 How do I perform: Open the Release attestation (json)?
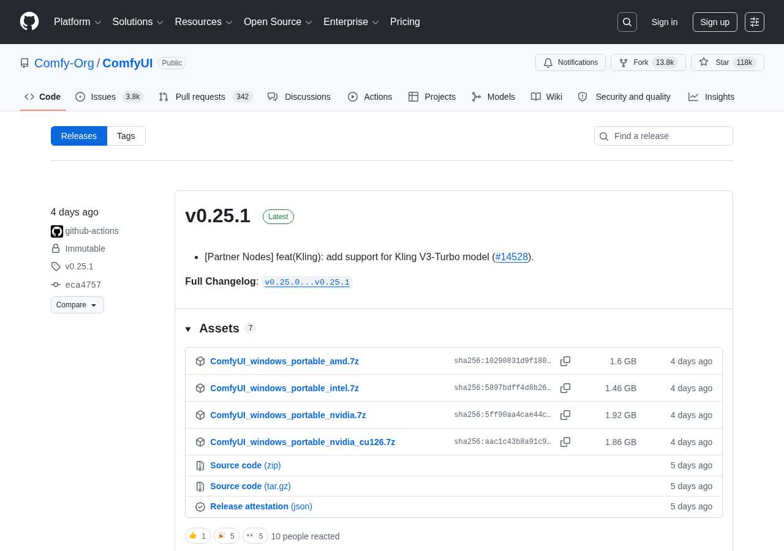pos(261,506)
